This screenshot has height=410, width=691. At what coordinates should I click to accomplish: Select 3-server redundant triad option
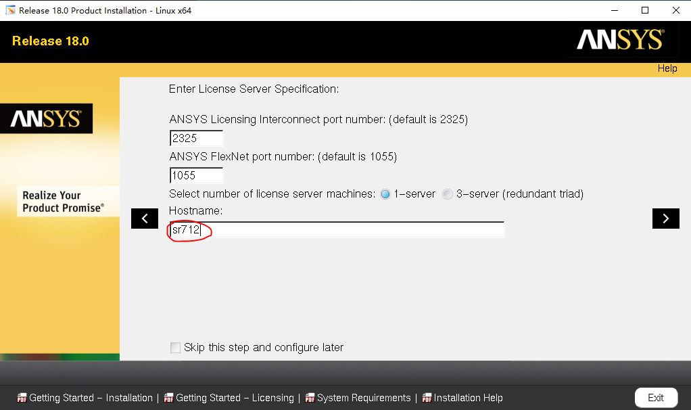pos(448,194)
